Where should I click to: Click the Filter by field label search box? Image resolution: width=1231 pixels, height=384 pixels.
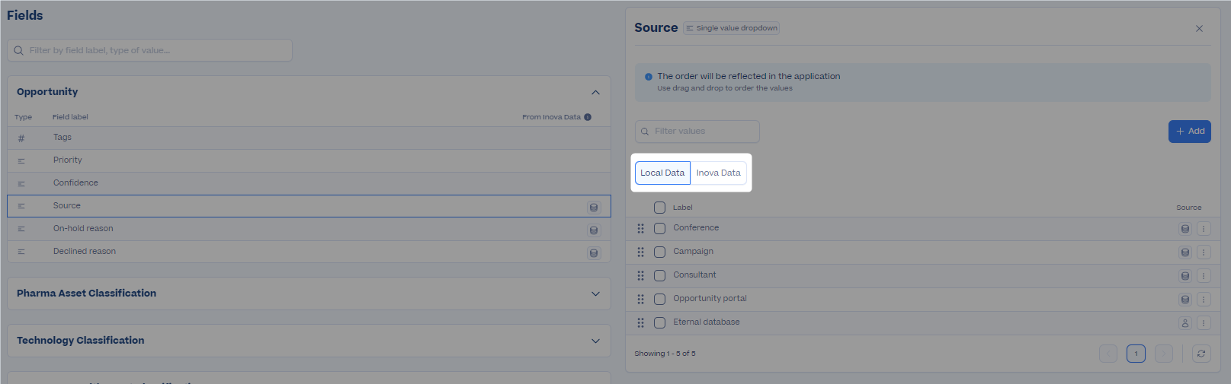click(150, 51)
